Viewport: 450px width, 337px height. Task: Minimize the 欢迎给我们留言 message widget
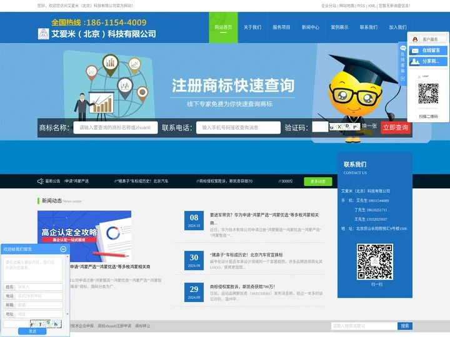coord(63,249)
